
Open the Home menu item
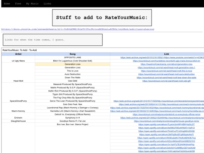click(7, 4)
